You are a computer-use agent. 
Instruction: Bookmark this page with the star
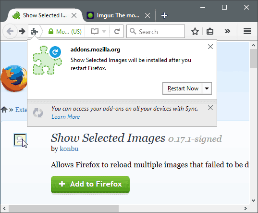coord(195,31)
